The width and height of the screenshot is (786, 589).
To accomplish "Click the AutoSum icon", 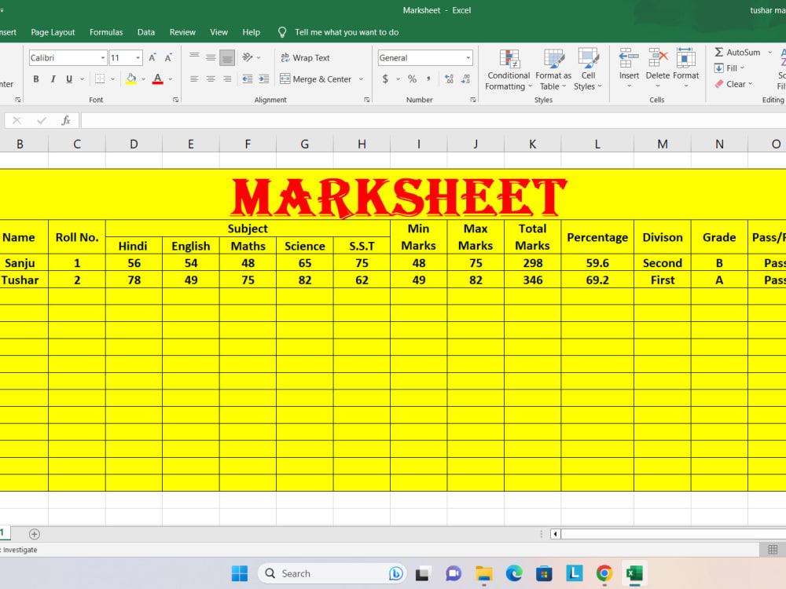I will coord(719,52).
